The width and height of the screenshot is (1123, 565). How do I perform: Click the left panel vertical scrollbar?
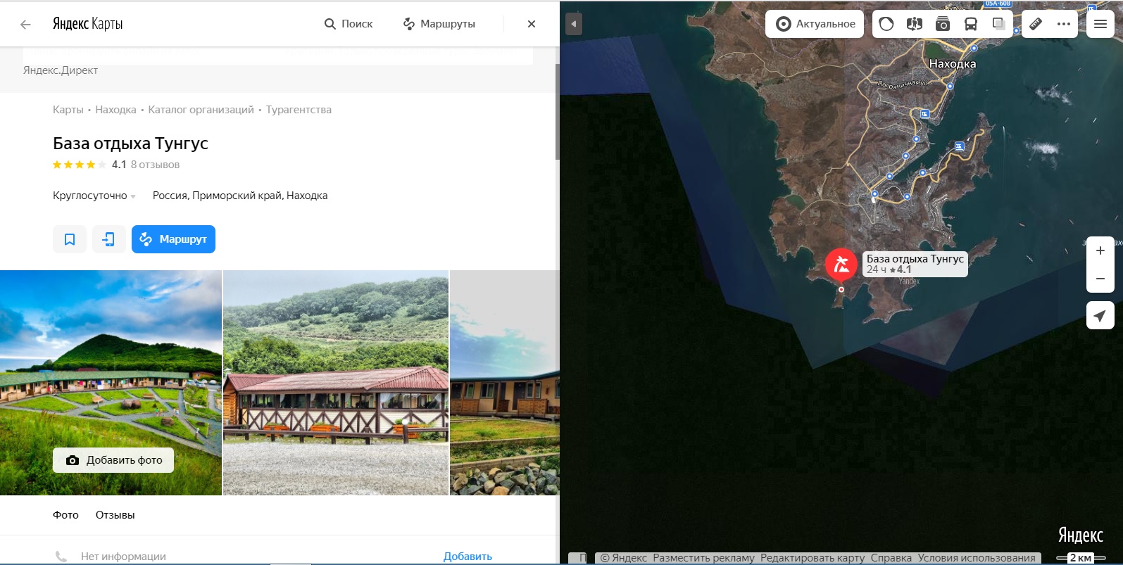pyautogui.click(x=558, y=113)
